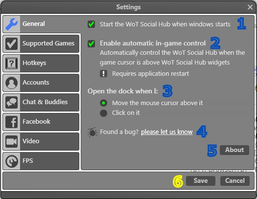Open the General settings tab

pos(42,24)
